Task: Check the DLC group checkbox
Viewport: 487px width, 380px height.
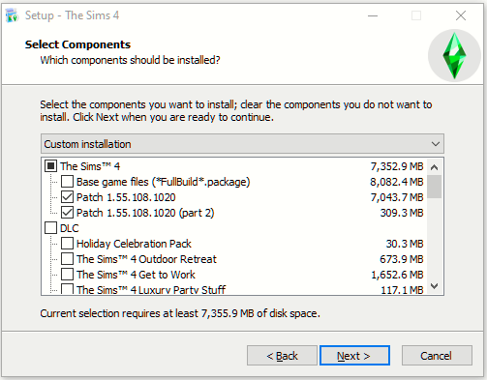Action: [x=50, y=228]
